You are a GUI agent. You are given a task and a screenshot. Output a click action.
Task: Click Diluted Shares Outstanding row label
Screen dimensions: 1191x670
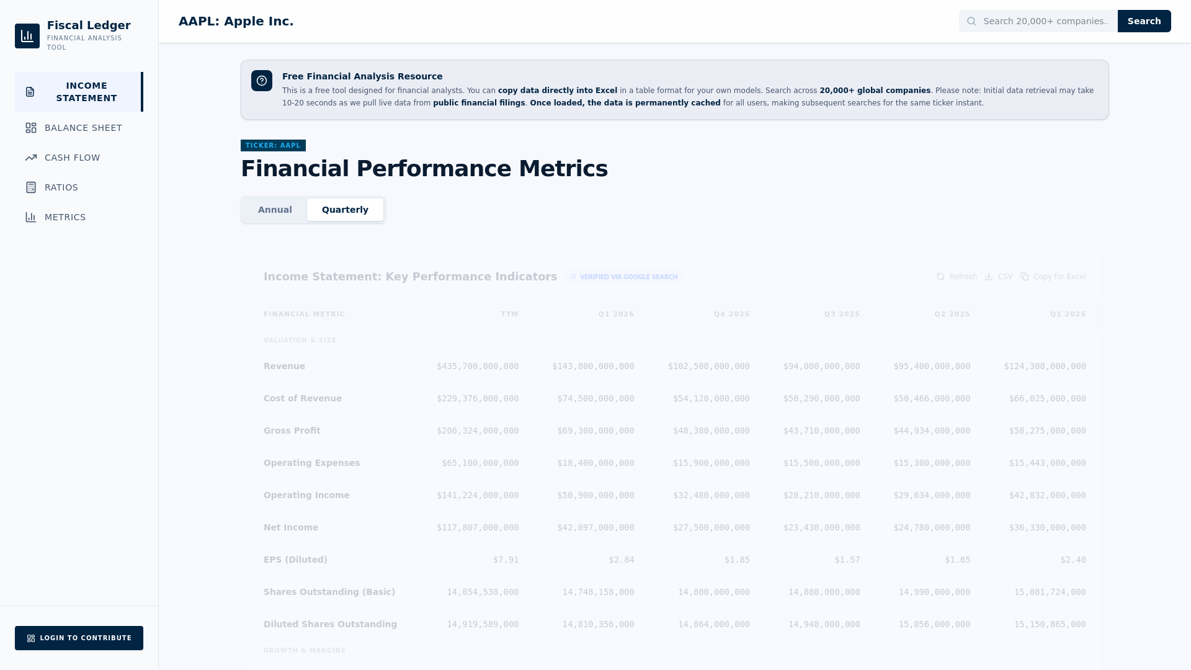pos(330,624)
